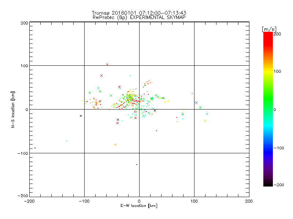Click the N-S location [km] axis label
This screenshot has height=219, width=293.
[x=13, y=109]
